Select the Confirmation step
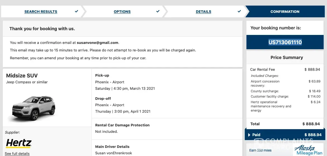 (x=285, y=12)
